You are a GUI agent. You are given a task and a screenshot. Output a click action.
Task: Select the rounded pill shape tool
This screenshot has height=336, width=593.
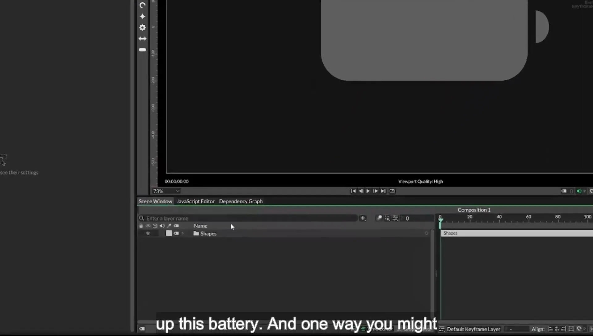[142, 50]
